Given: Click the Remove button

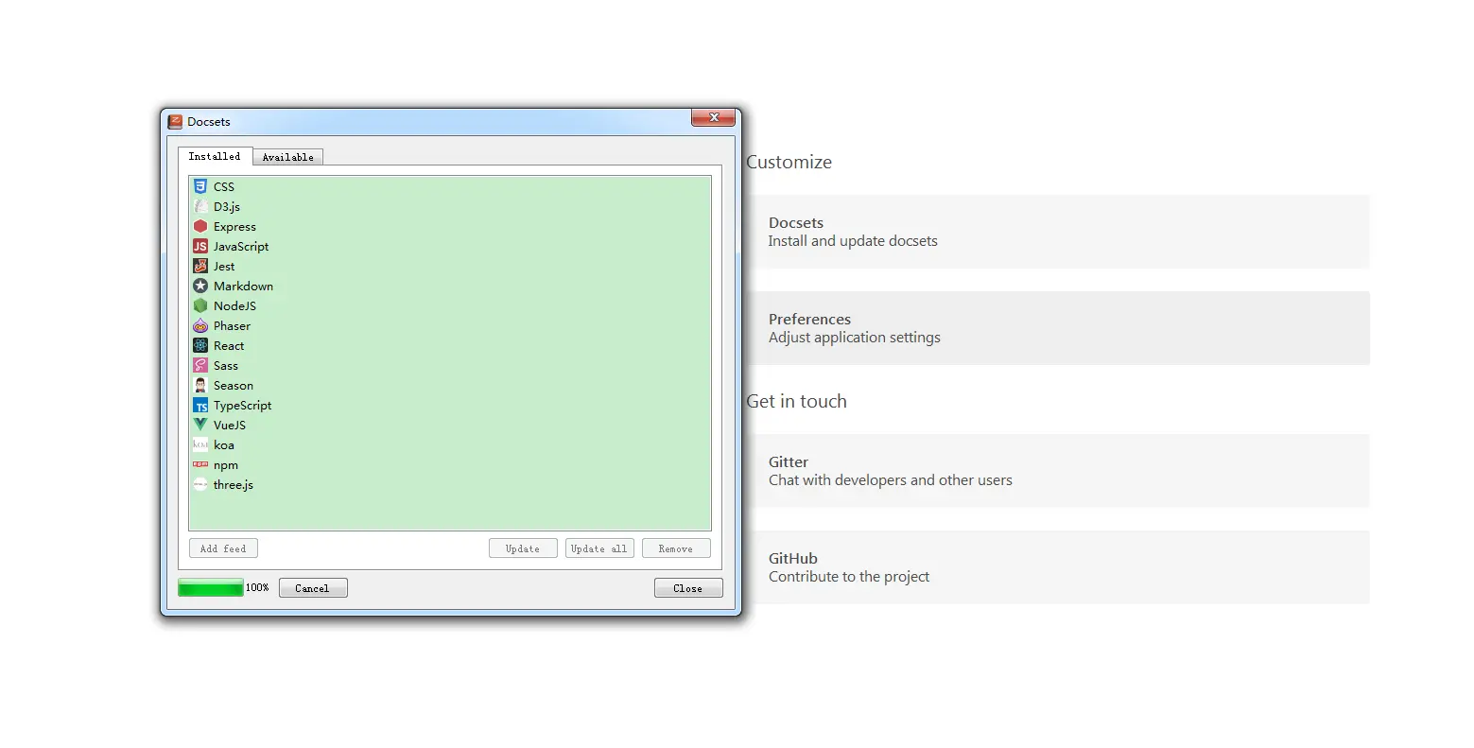Looking at the screenshot, I should click(676, 548).
